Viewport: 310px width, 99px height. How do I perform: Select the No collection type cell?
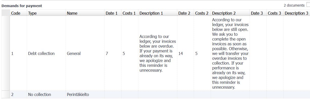tap(46, 94)
